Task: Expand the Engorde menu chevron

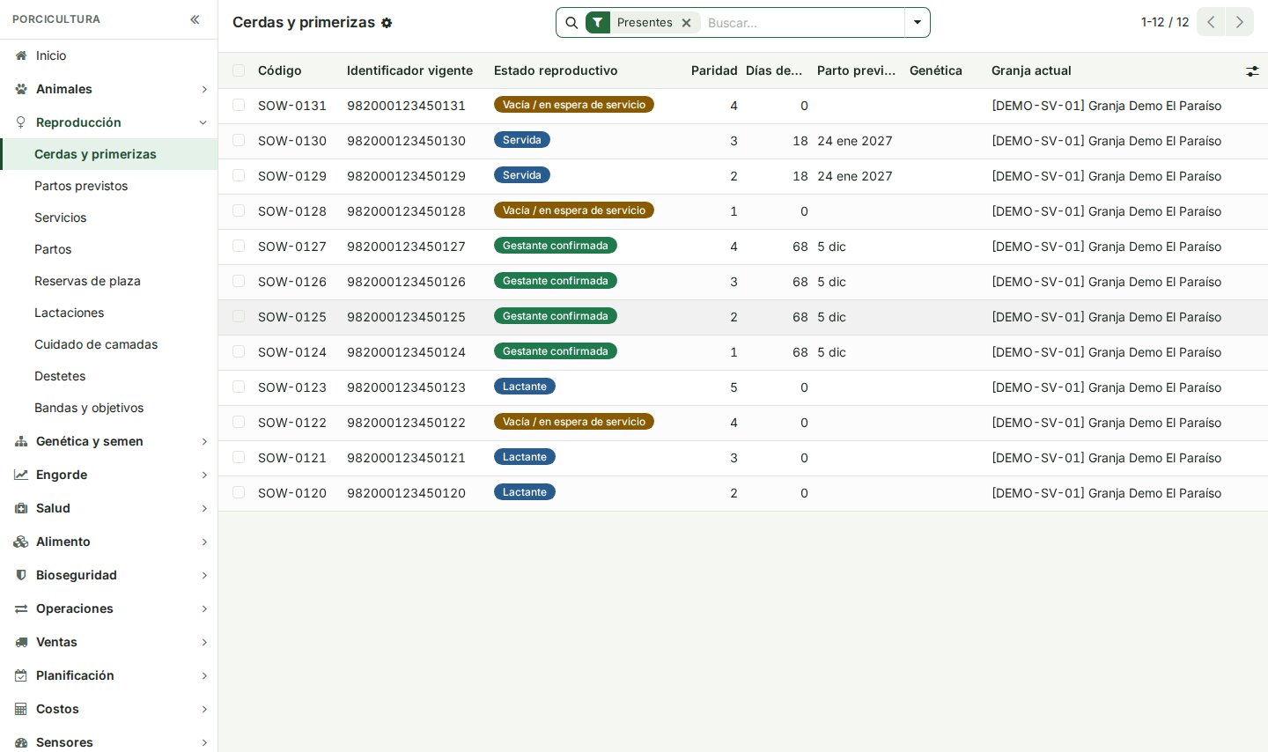Action: pyautogui.click(x=204, y=475)
